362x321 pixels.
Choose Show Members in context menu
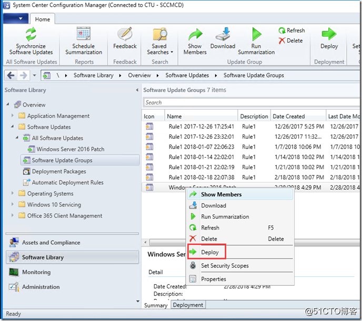point(240,194)
